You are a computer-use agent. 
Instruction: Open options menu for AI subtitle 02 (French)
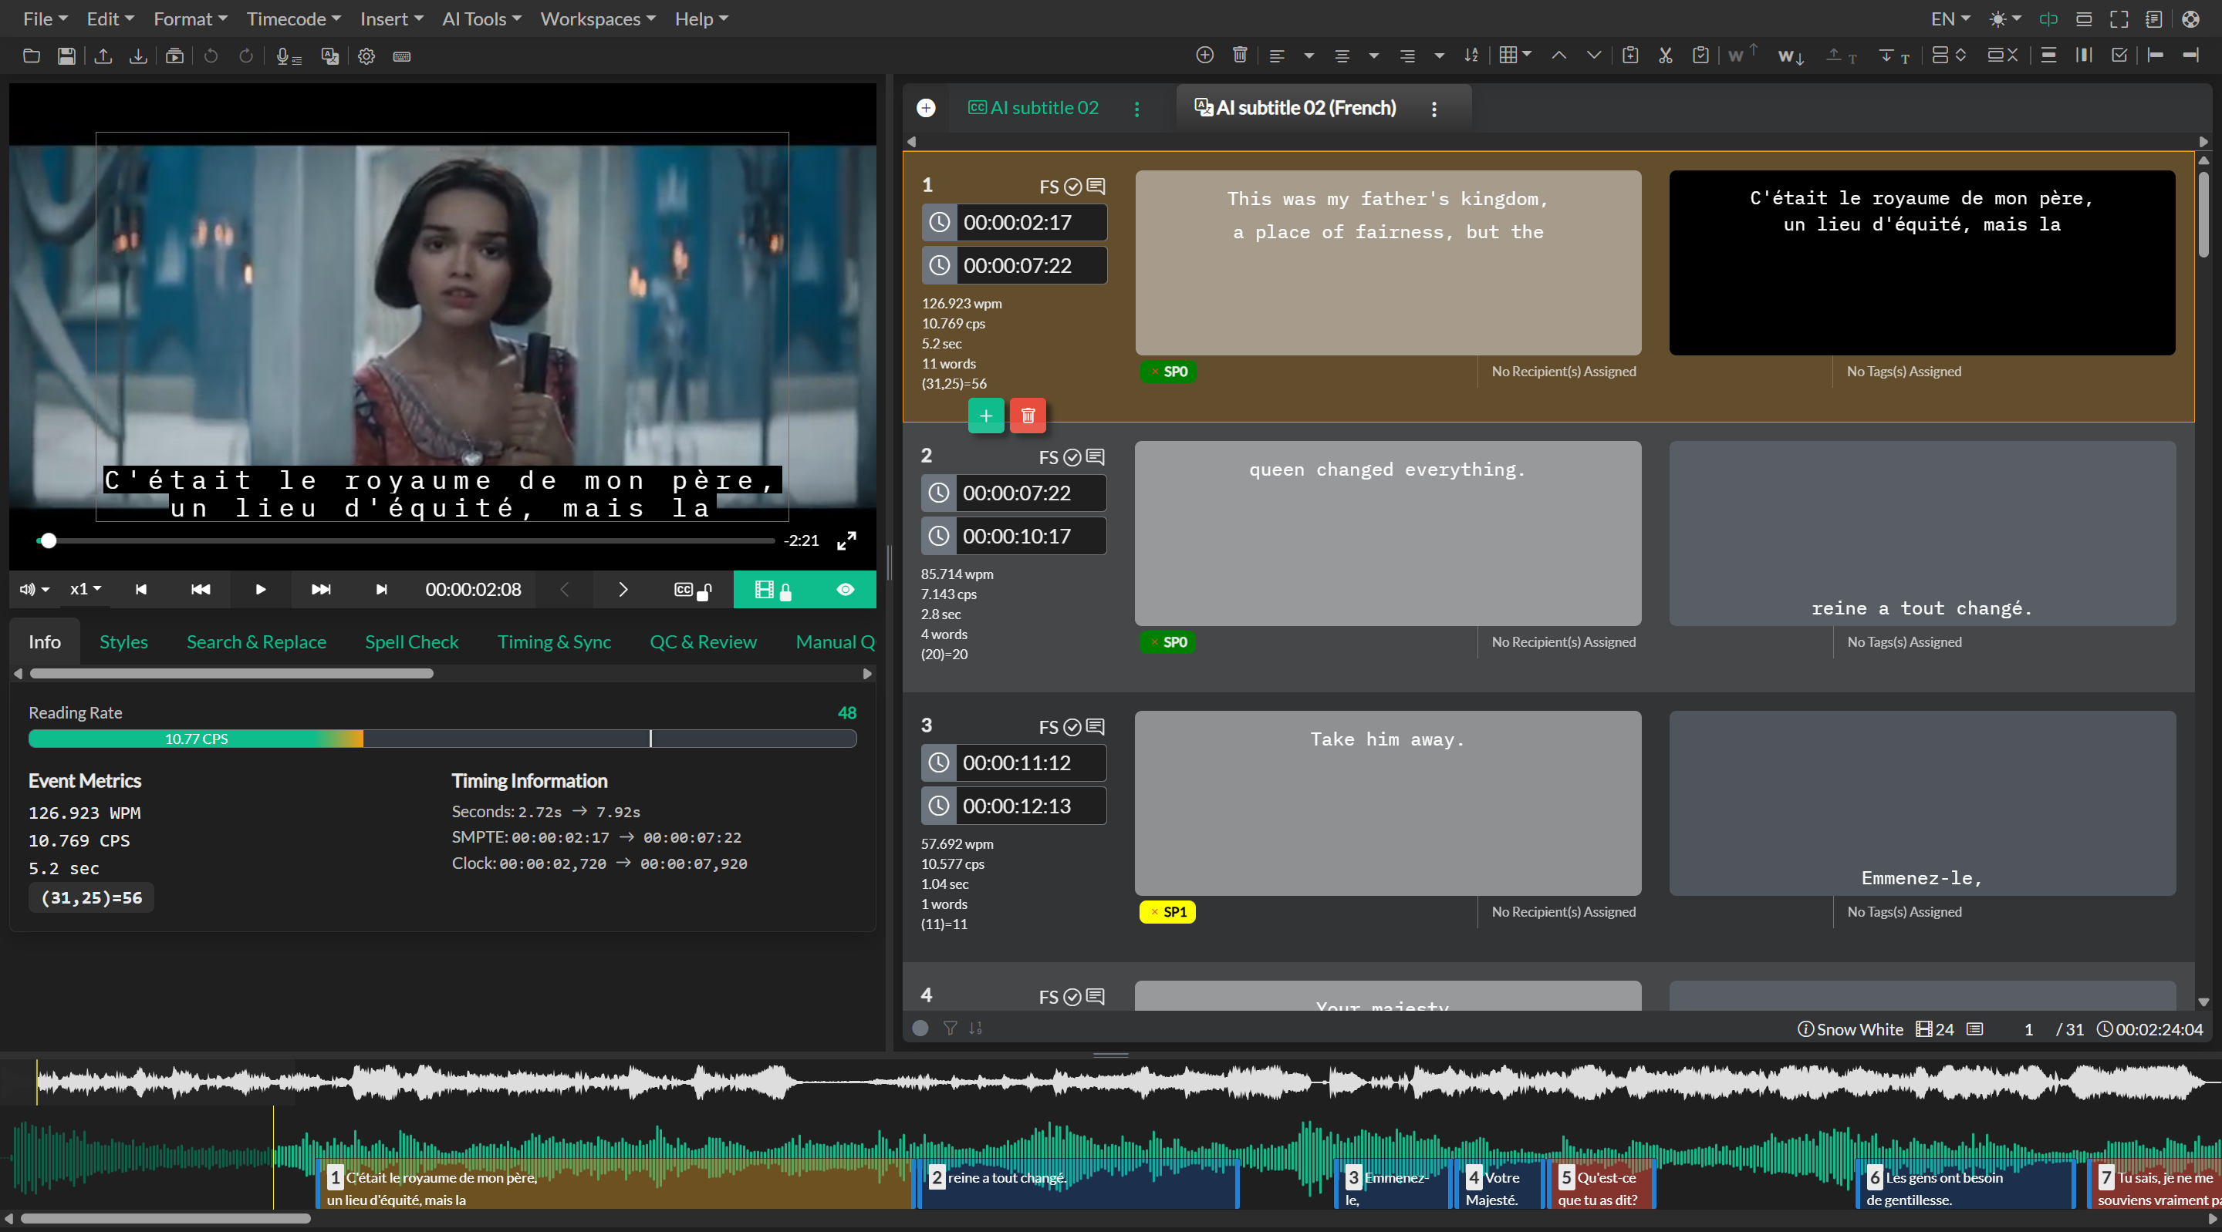[x=1434, y=109]
